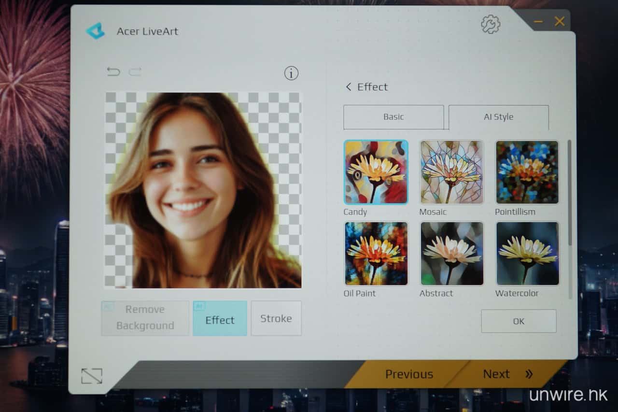The image size is (618, 412).
Task: Click the Previous navigation button
Action: pyautogui.click(x=409, y=374)
